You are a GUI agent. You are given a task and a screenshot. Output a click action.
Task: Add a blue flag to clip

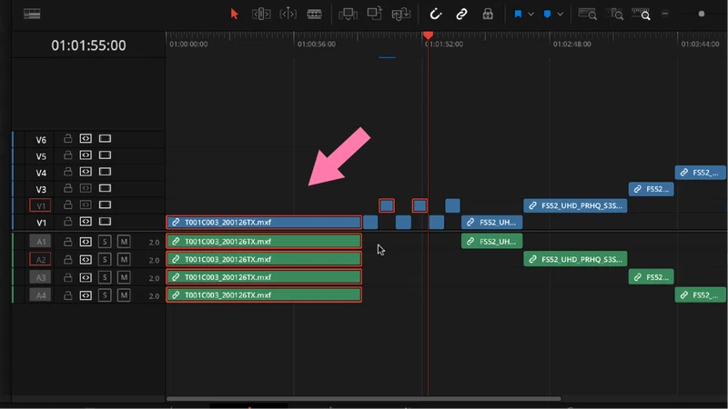point(518,14)
